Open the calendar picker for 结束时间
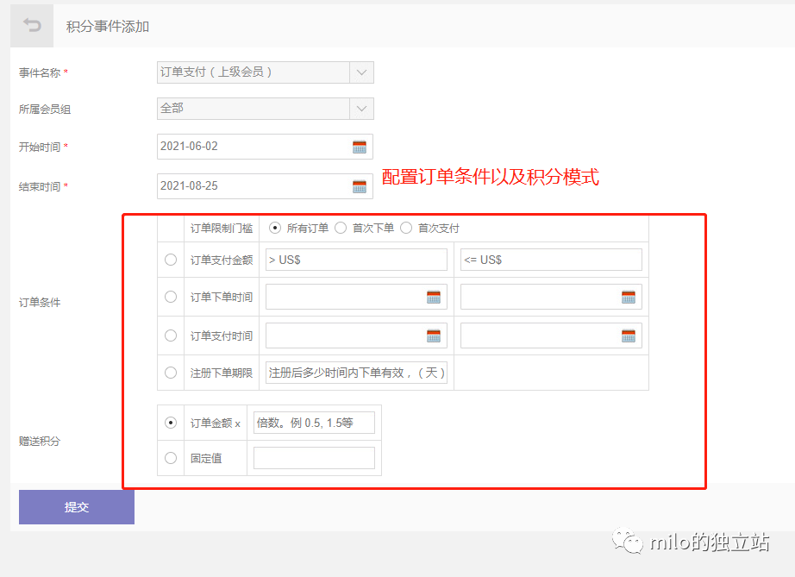795x577 pixels. pos(360,185)
